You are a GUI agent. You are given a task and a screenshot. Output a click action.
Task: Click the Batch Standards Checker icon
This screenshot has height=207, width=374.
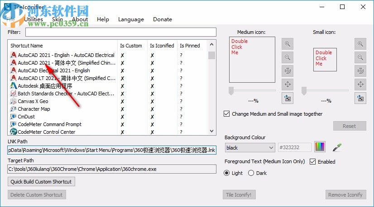click(14, 94)
